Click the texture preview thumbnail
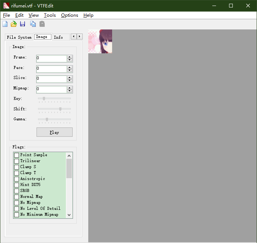 click(100, 41)
